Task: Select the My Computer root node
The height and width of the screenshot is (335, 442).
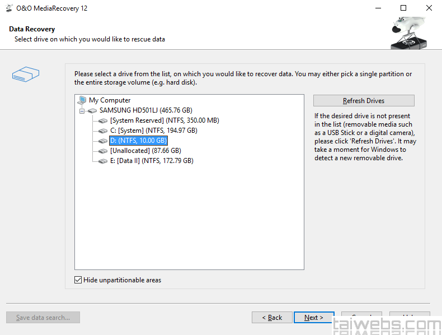Action: click(110, 100)
